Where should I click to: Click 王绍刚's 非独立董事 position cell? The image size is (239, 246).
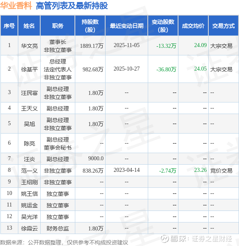pyautogui.click(x=58, y=182)
